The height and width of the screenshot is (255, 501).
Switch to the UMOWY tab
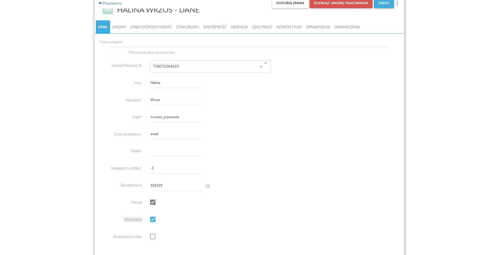(x=119, y=27)
